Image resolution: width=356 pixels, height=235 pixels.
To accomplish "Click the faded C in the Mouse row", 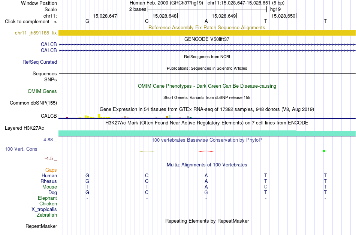I will click(x=266, y=187).
